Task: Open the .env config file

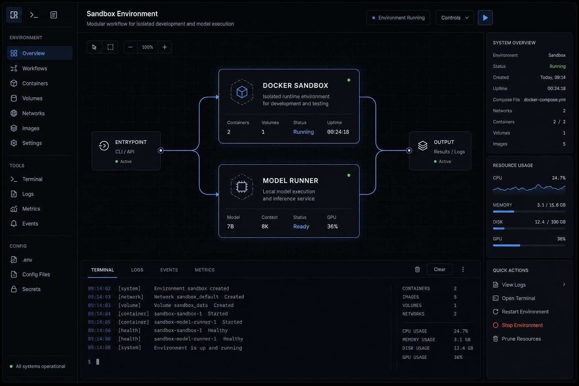Action: tap(40, 260)
